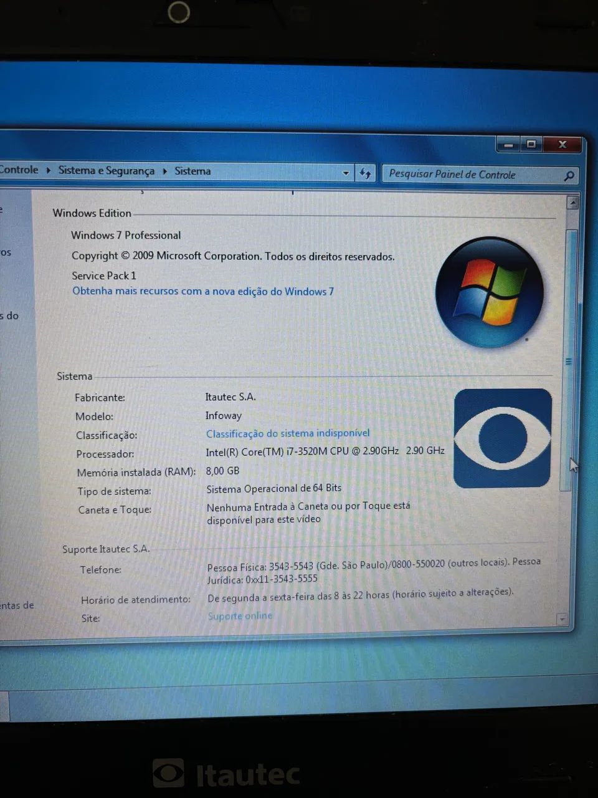The width and height of the screenshot is (598, 798).
Task: Open Classificação do sistema indisponível link
Action: click(288, 433)
